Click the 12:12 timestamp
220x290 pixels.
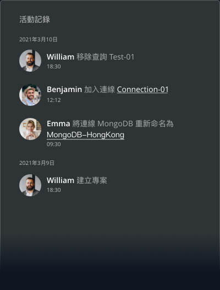(x=54, y=100)
